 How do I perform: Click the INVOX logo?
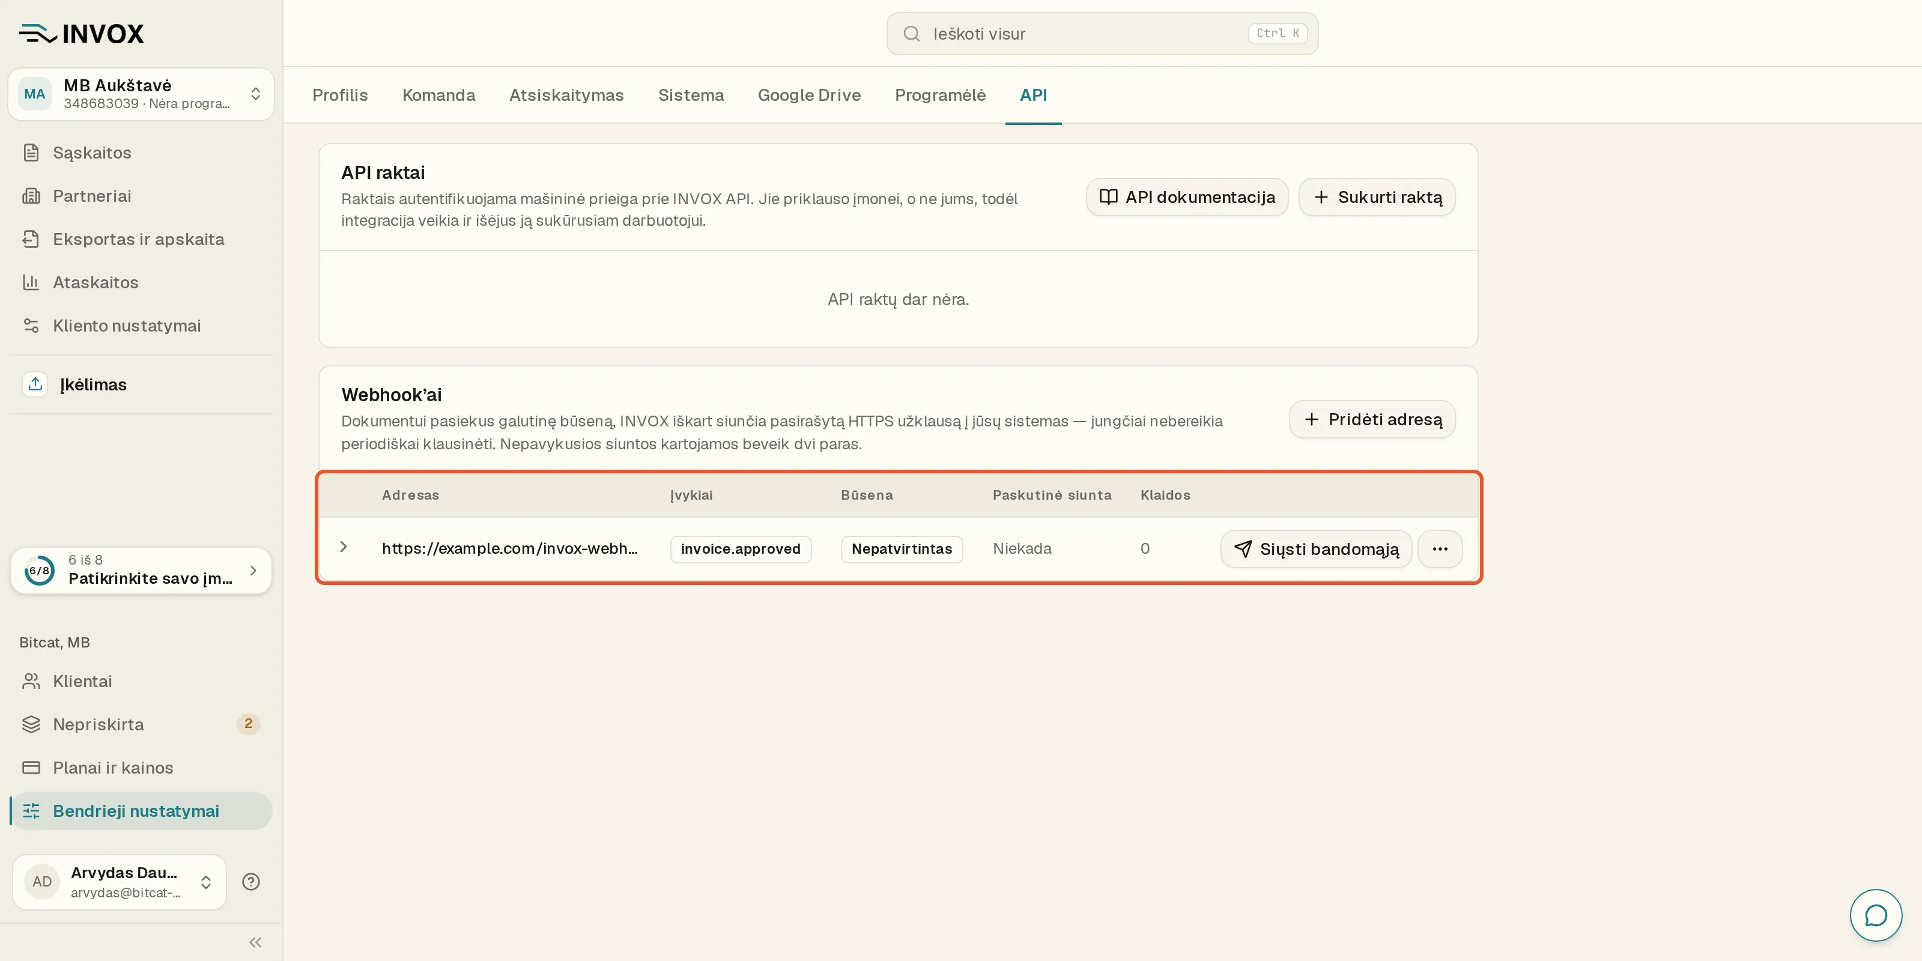point(81,34)
